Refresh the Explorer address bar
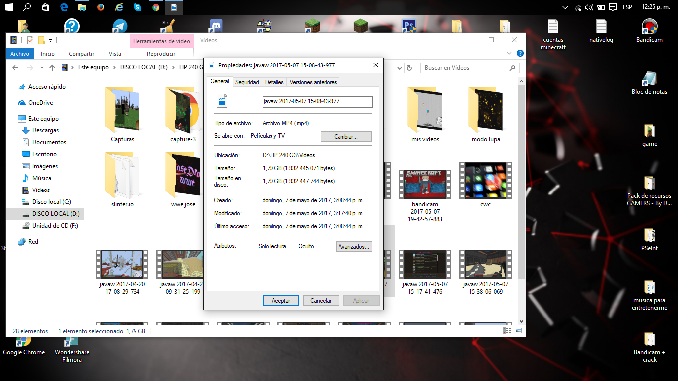 409,68
